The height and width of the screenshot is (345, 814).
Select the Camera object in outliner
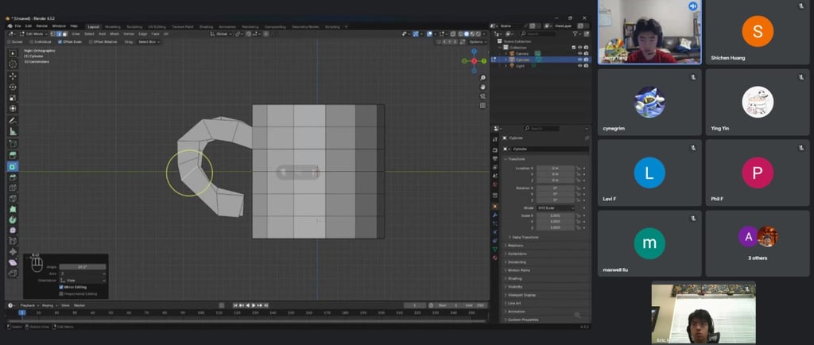[522, 53]
